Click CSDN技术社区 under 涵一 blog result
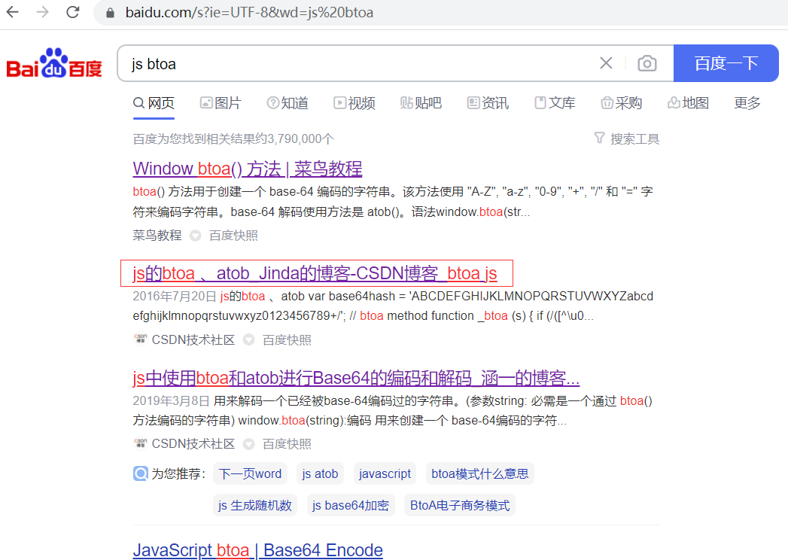Image resolution: width=788 pixels, height=560 pixels. [x=193, y=444]
